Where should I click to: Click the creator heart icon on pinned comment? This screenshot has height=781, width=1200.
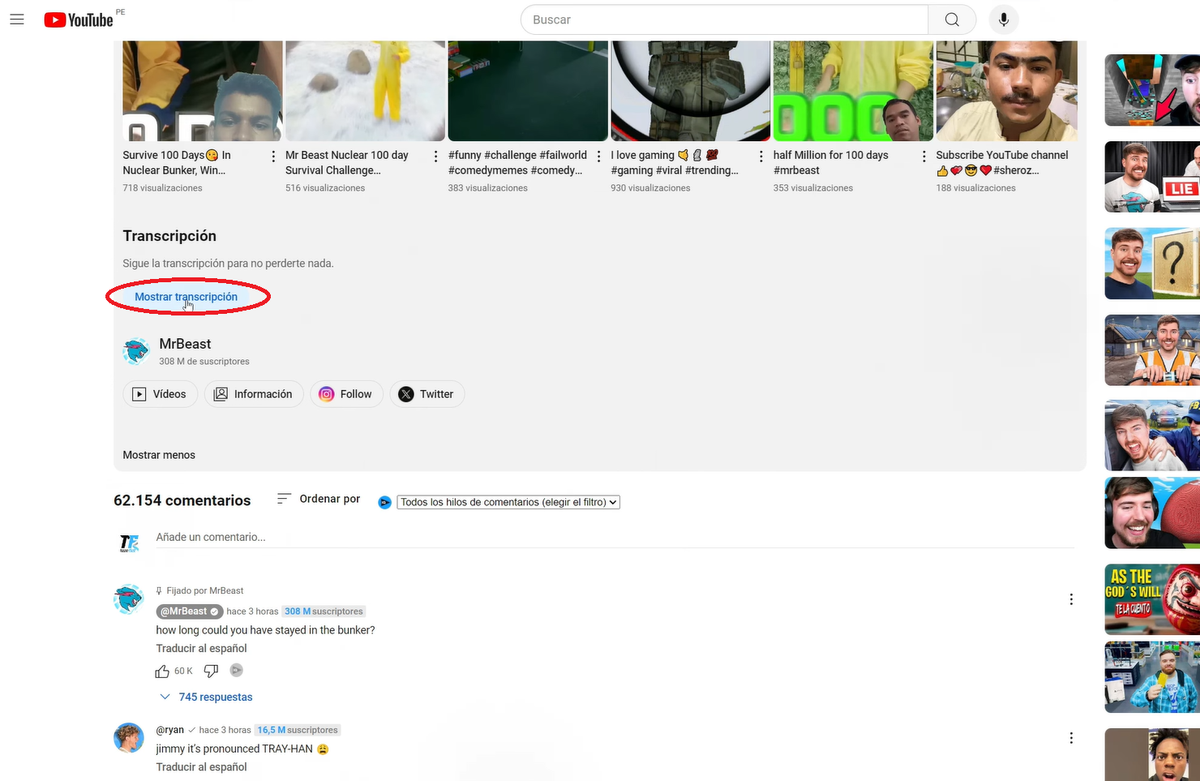(236, 670)
